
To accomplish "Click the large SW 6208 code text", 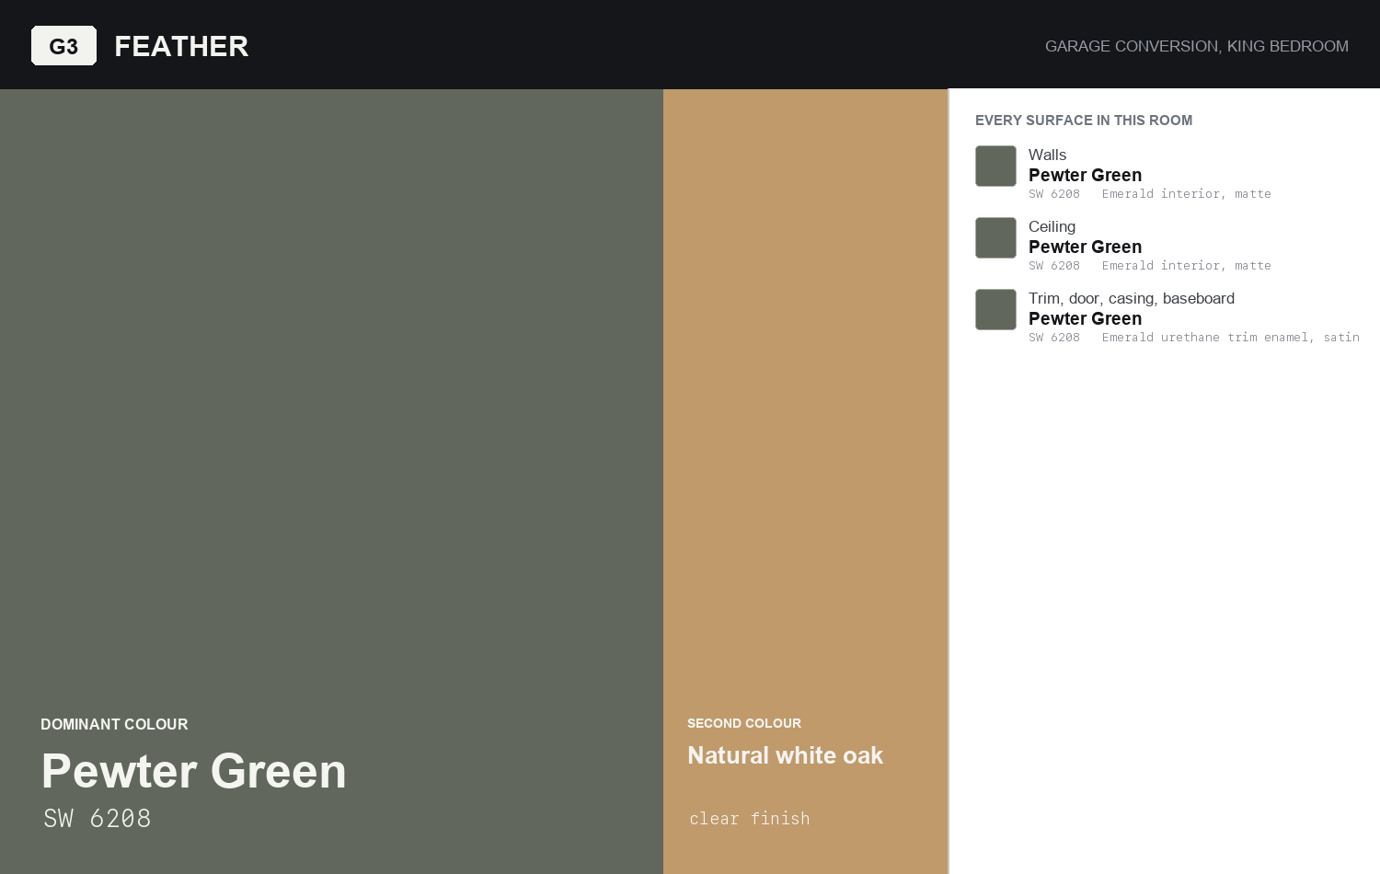I will [x=98, y=819].
